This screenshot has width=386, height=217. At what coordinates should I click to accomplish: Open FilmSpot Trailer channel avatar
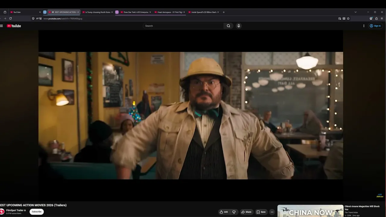[2, 212]
